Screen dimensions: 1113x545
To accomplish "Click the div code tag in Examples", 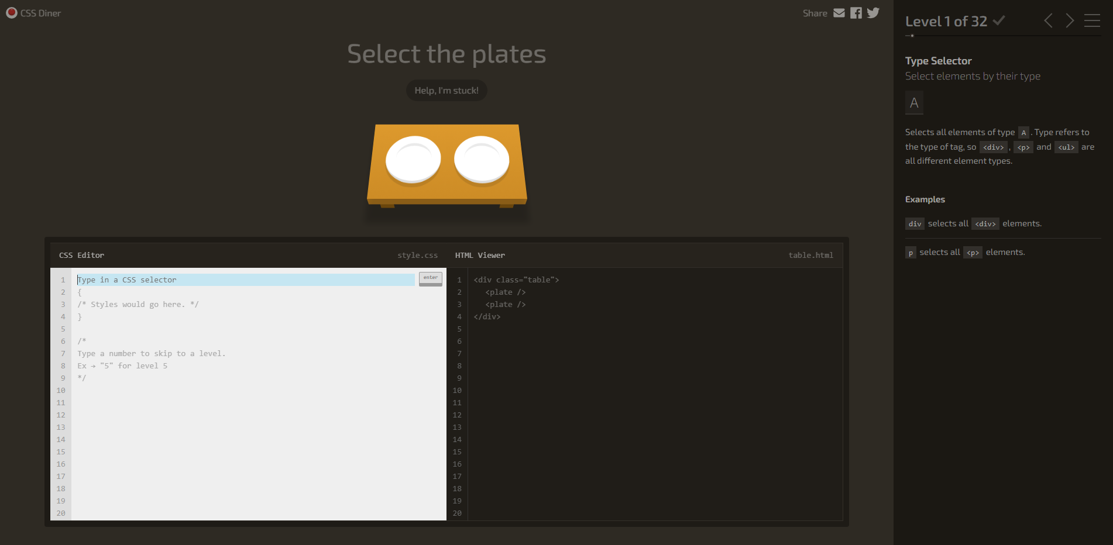I will coord(914,223).
